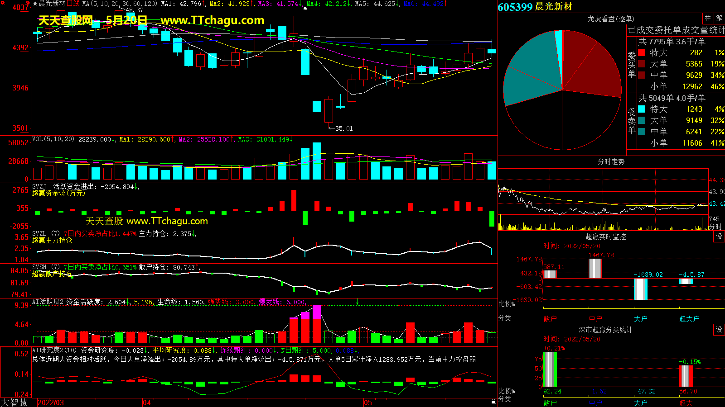This screenshot has width=725, height=407.
Task: Click the 龙虎看盘(逐单) panel title
Action: coord(611,19)
